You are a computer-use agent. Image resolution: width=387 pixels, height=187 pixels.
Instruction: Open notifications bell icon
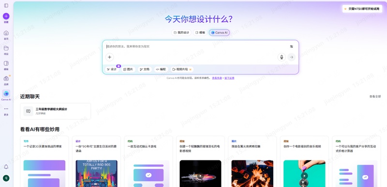(6, 167)
